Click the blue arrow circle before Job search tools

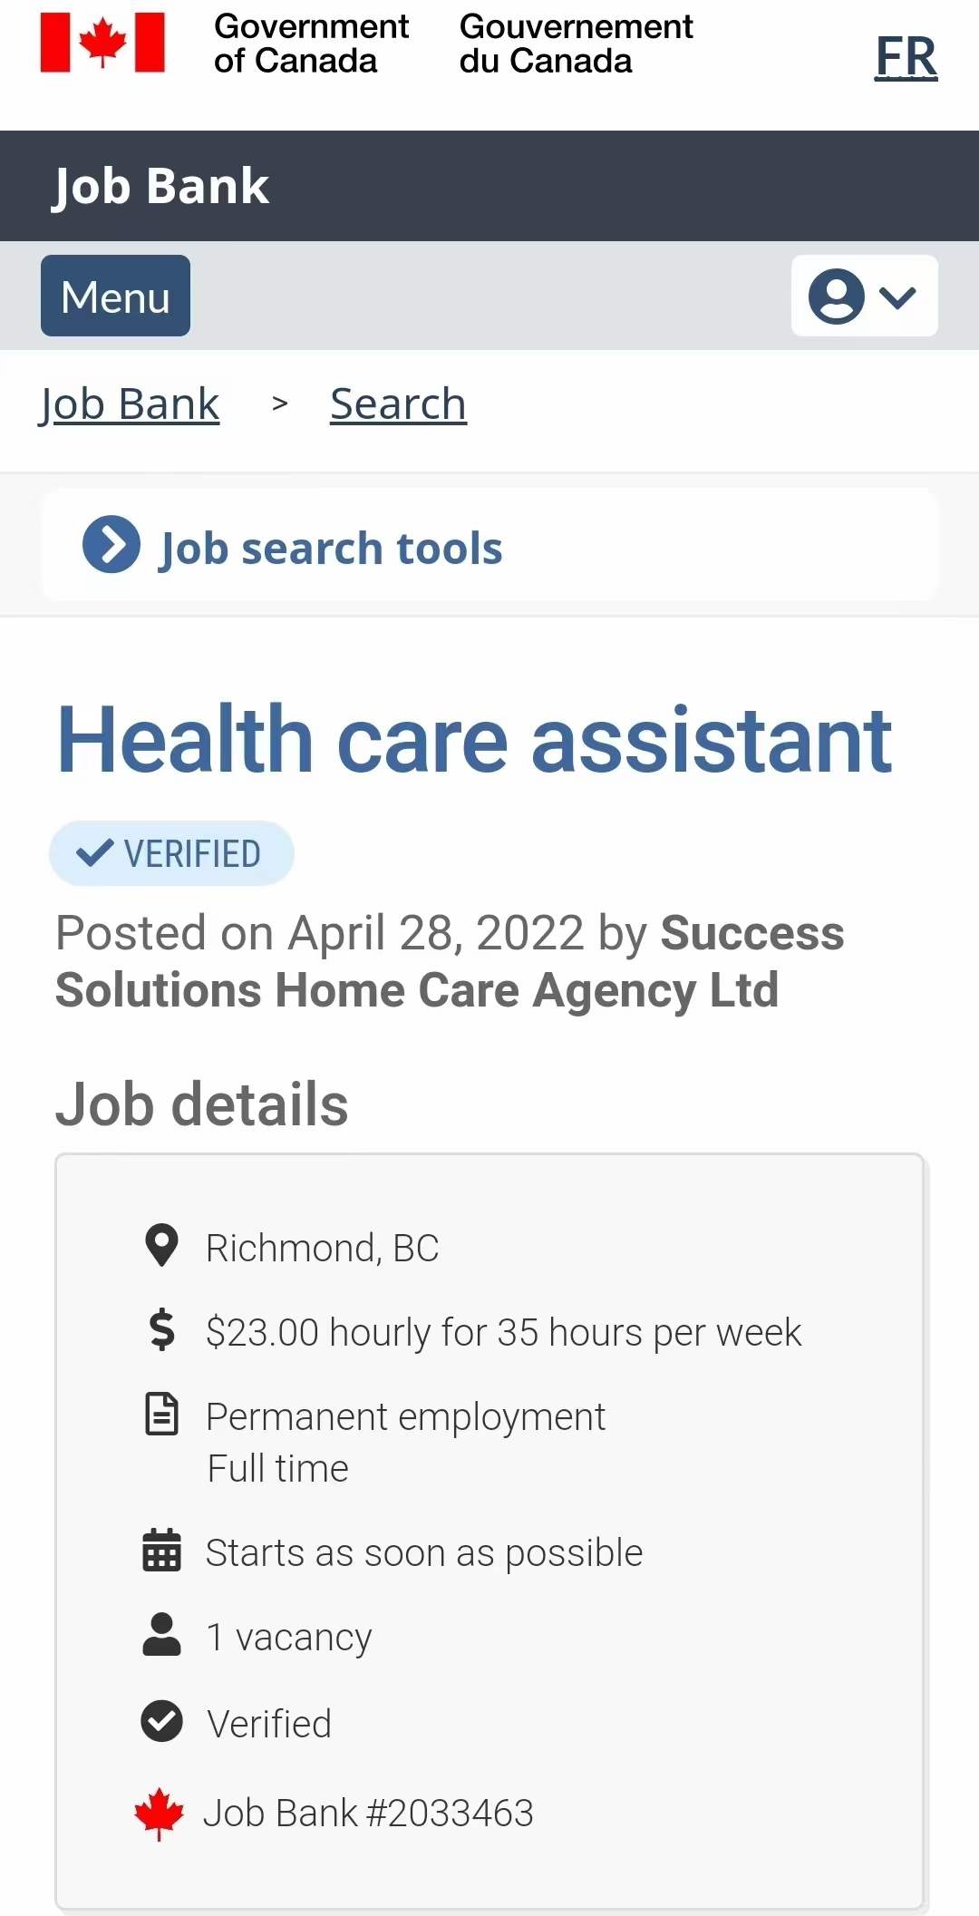[111, 544]
